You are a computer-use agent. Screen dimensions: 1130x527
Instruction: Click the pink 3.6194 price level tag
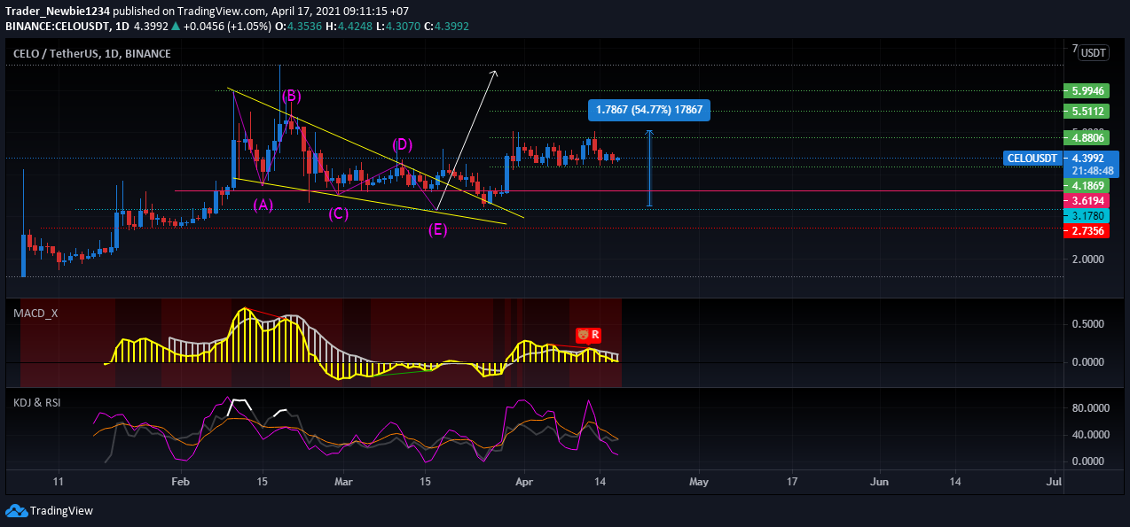click(x=1087, y=202)
